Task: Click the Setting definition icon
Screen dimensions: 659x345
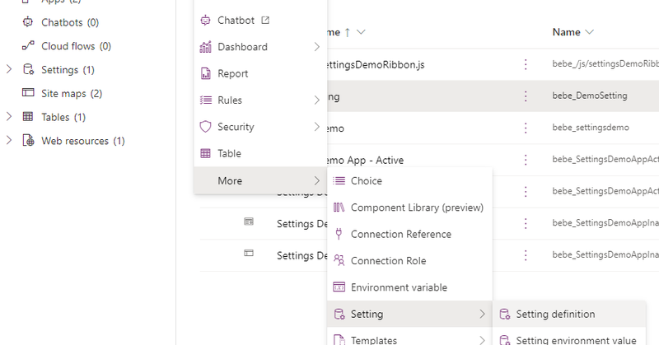Action: 504,314
